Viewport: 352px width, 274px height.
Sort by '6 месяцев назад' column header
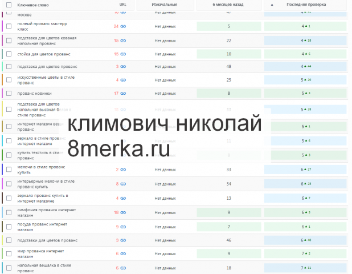pyautogui.click(x=228, y=5)
